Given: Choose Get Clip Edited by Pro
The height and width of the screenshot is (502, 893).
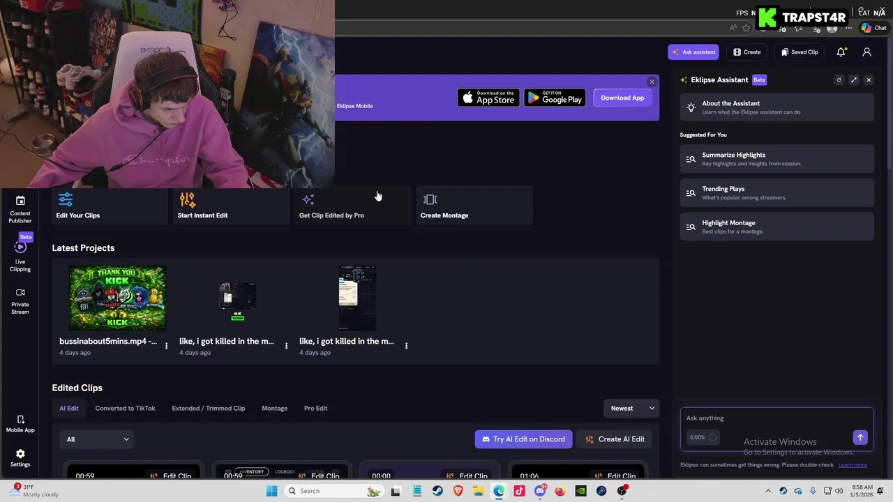Looking at the screenshot, I should (x=353, y=206).
